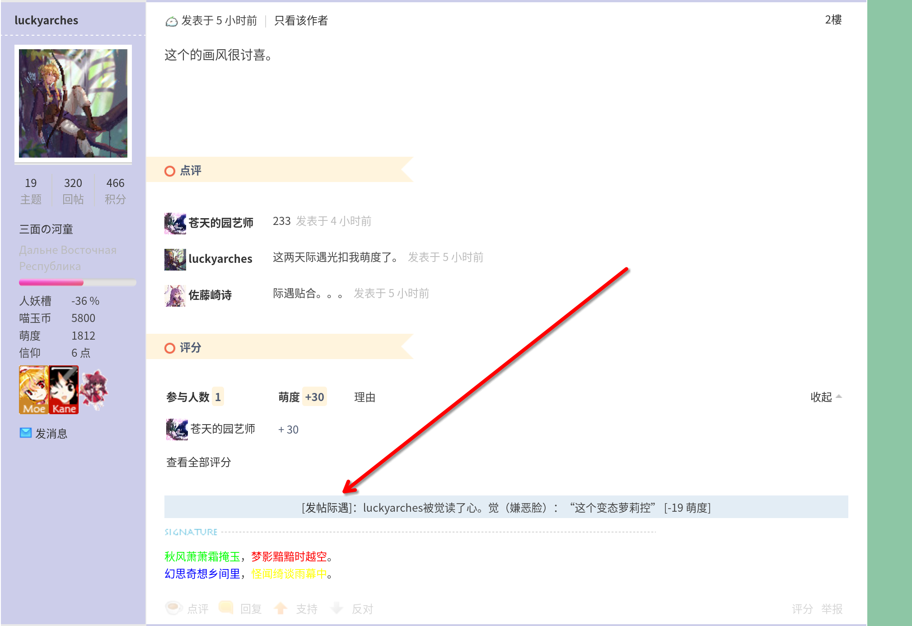This screenshot has width=912, height=626.
Task: Click the 点评 comment cup icon
Action: point(174,608)
